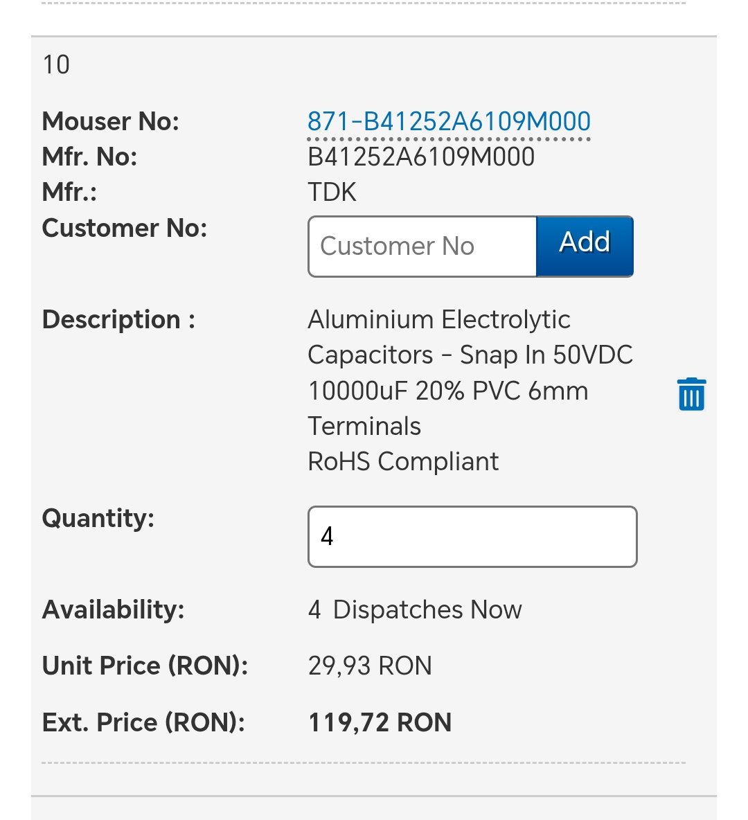Click the Customer No label text
This screenshot has width=748, height=820.
125,228
